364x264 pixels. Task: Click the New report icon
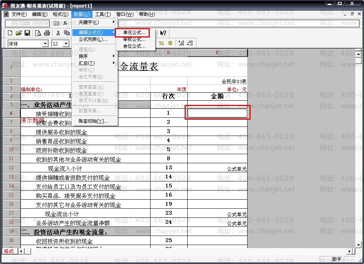[x=10, y=33]
